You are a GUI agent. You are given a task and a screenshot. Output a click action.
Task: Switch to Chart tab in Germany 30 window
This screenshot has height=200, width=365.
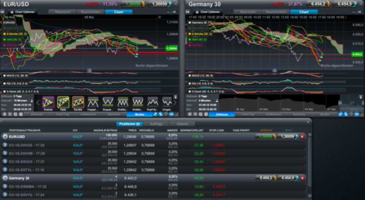coord(304,12)
